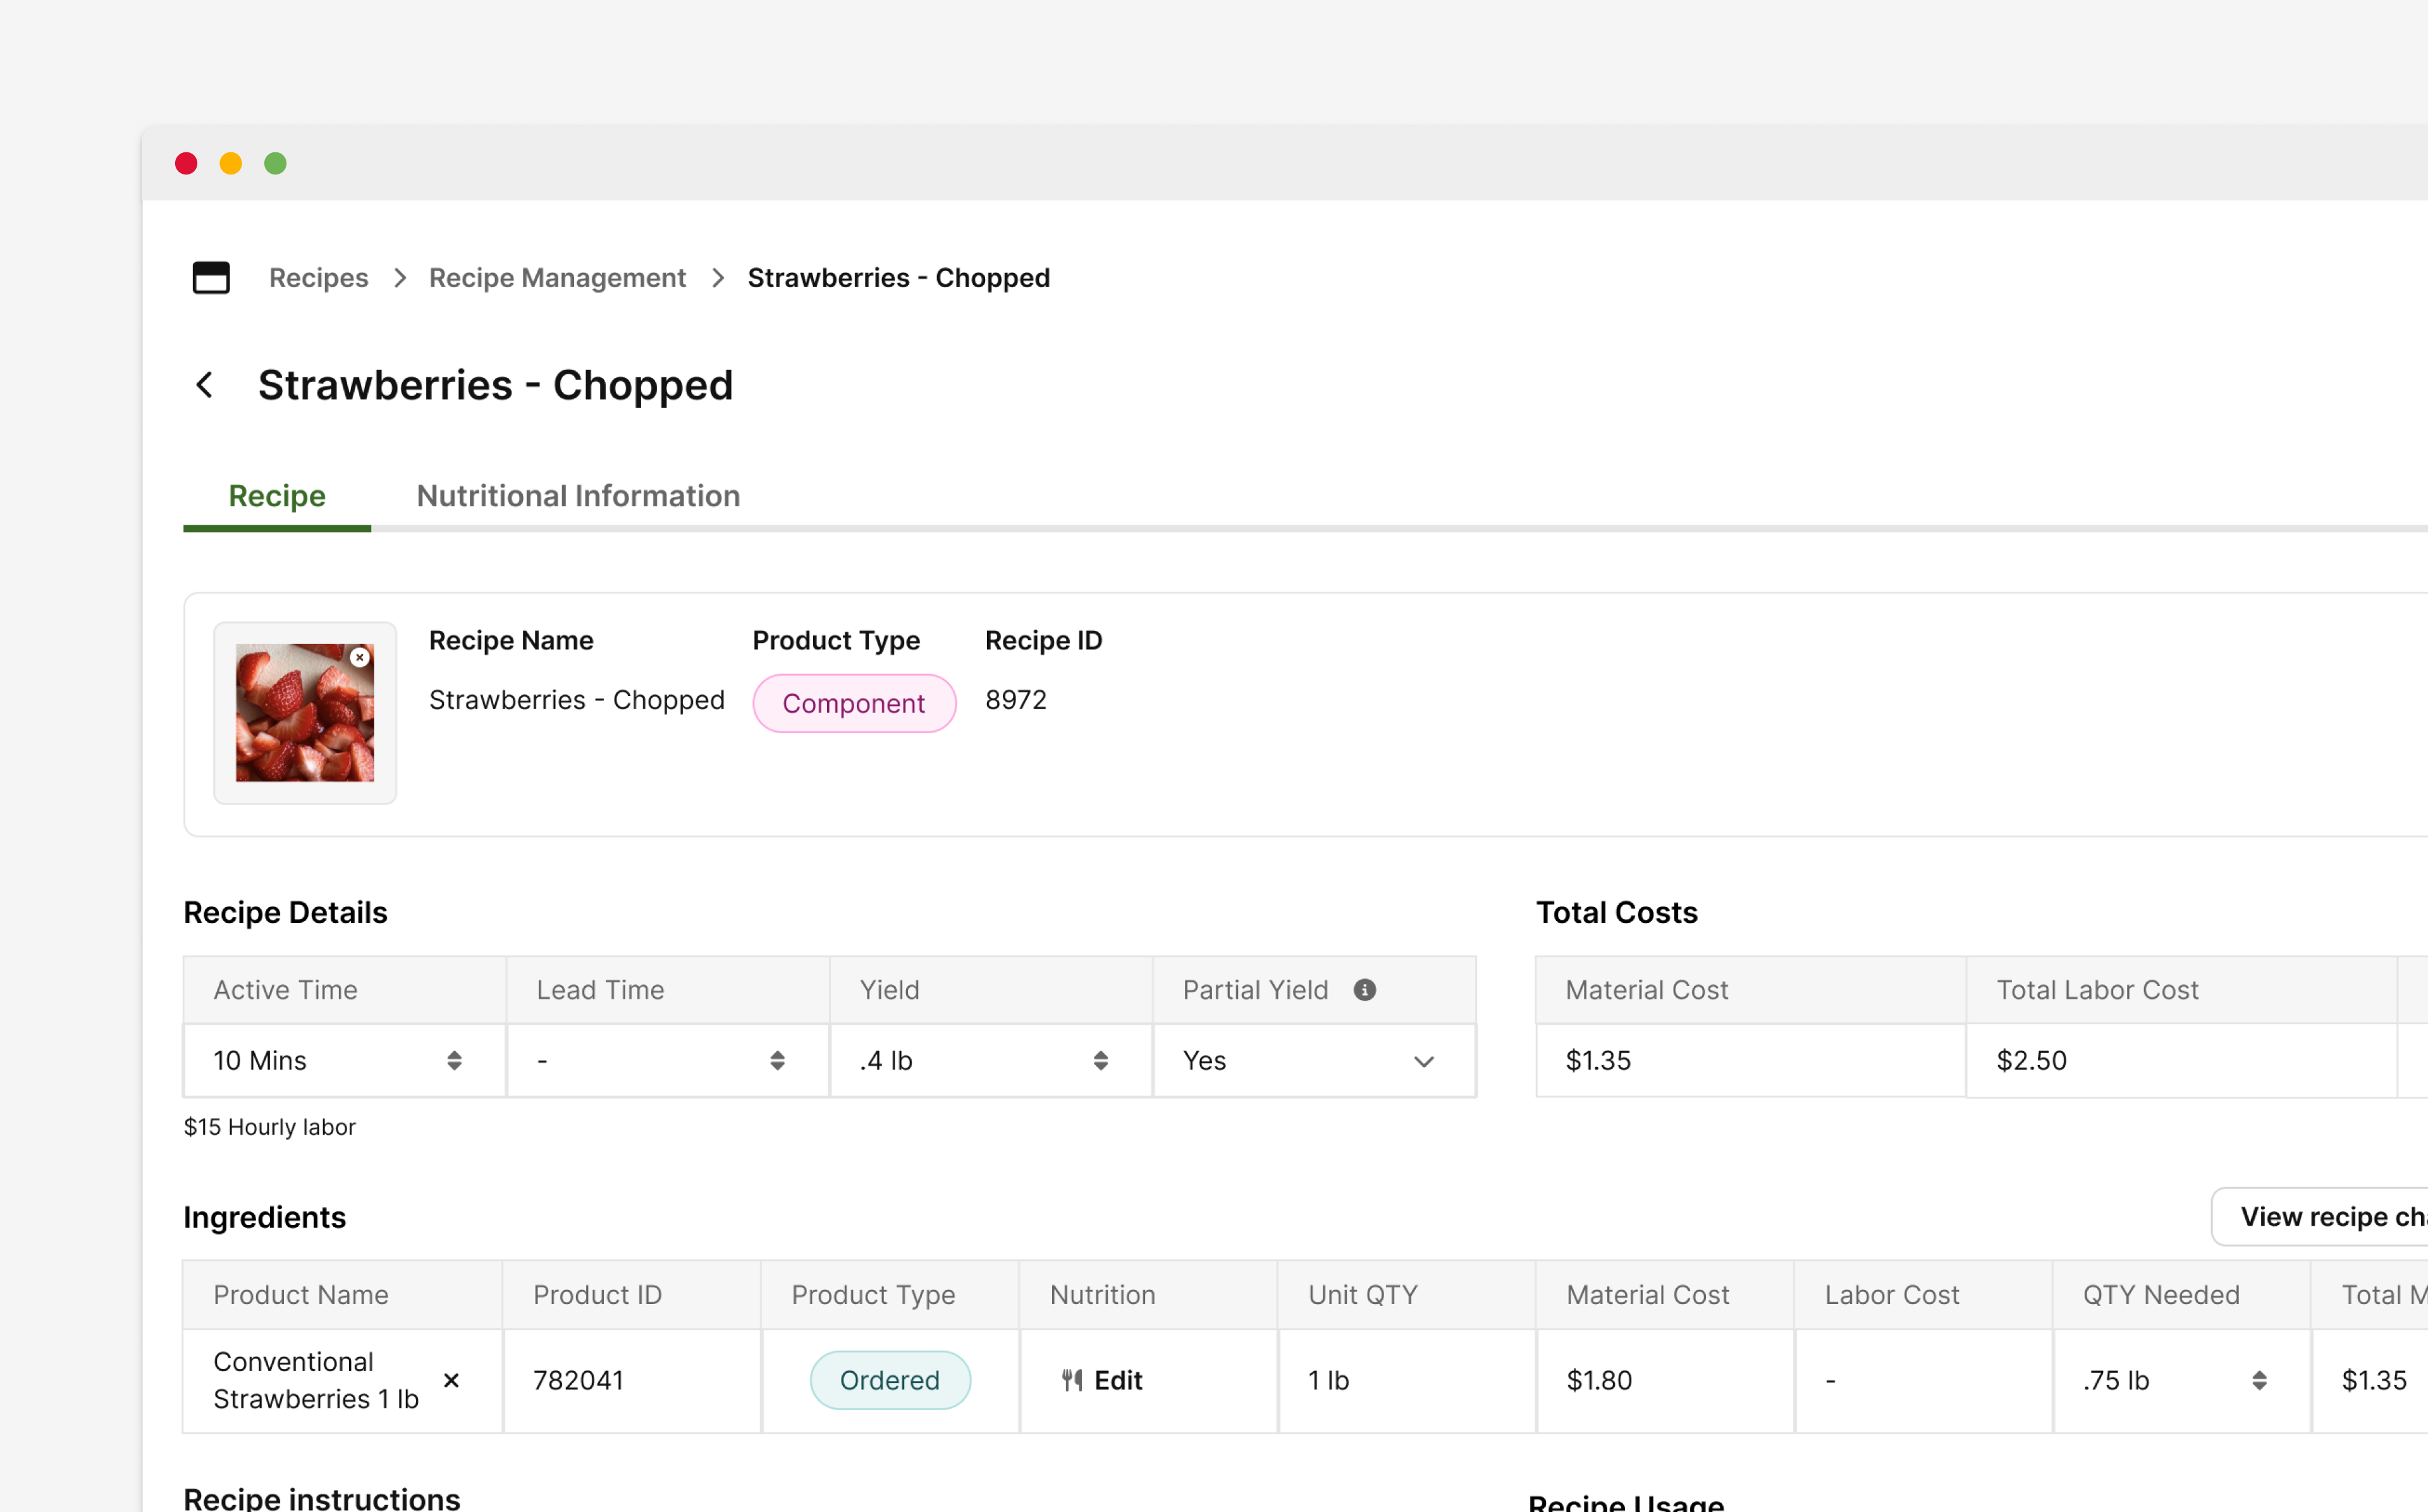
Task: Click the chopped strawberries thumbnail image
Action: coord(305,712)
